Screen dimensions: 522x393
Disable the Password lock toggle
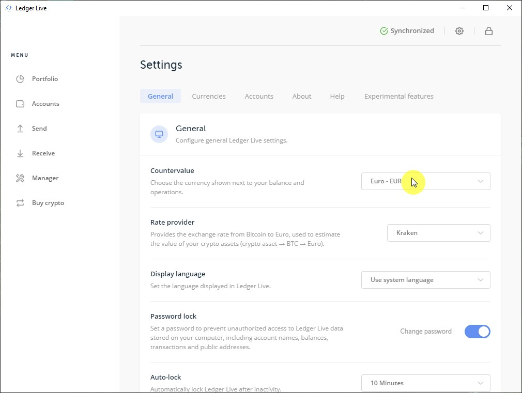pyautogui.click(x=477, y=332)
